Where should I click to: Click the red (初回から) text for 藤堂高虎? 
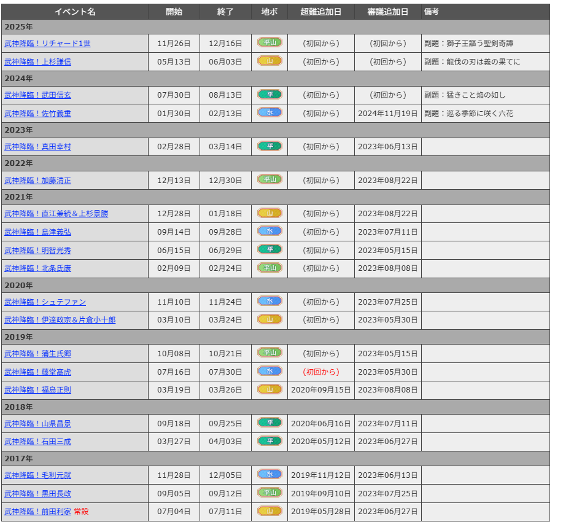pyautogui.click(x=320, y=372)
